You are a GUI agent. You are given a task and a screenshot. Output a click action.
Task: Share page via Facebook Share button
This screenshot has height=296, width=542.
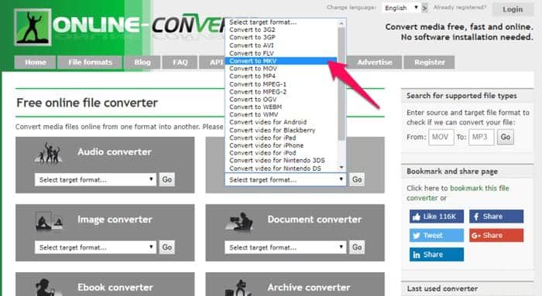(496, 216)
